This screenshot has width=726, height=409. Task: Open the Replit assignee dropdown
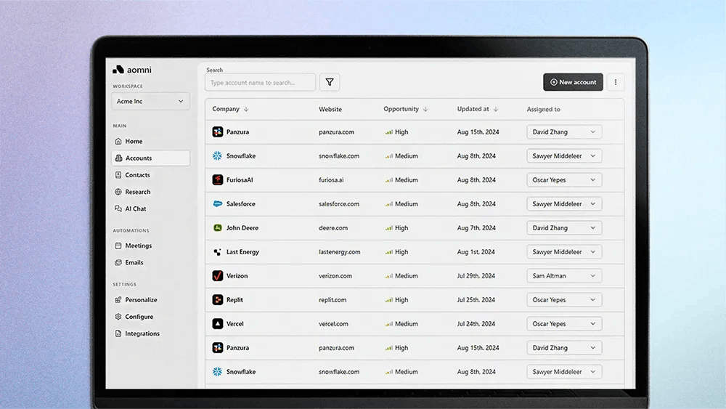coord(564,300)
